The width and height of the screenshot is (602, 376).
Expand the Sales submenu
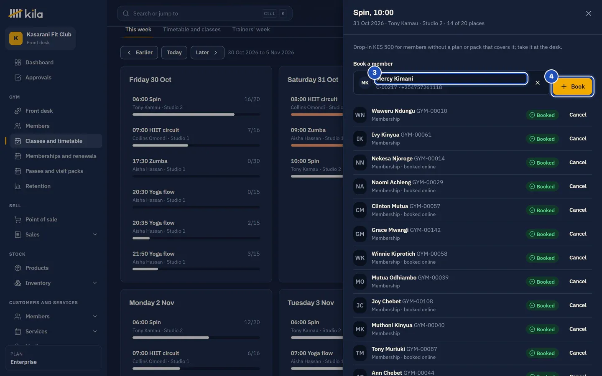tap(95, 235)
